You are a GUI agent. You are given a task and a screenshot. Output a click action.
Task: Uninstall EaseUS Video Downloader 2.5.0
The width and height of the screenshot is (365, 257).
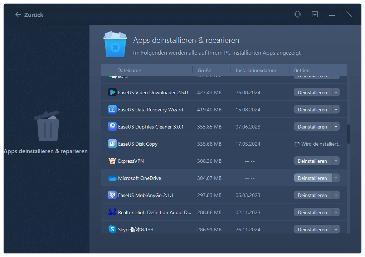[x=313, y=92]
